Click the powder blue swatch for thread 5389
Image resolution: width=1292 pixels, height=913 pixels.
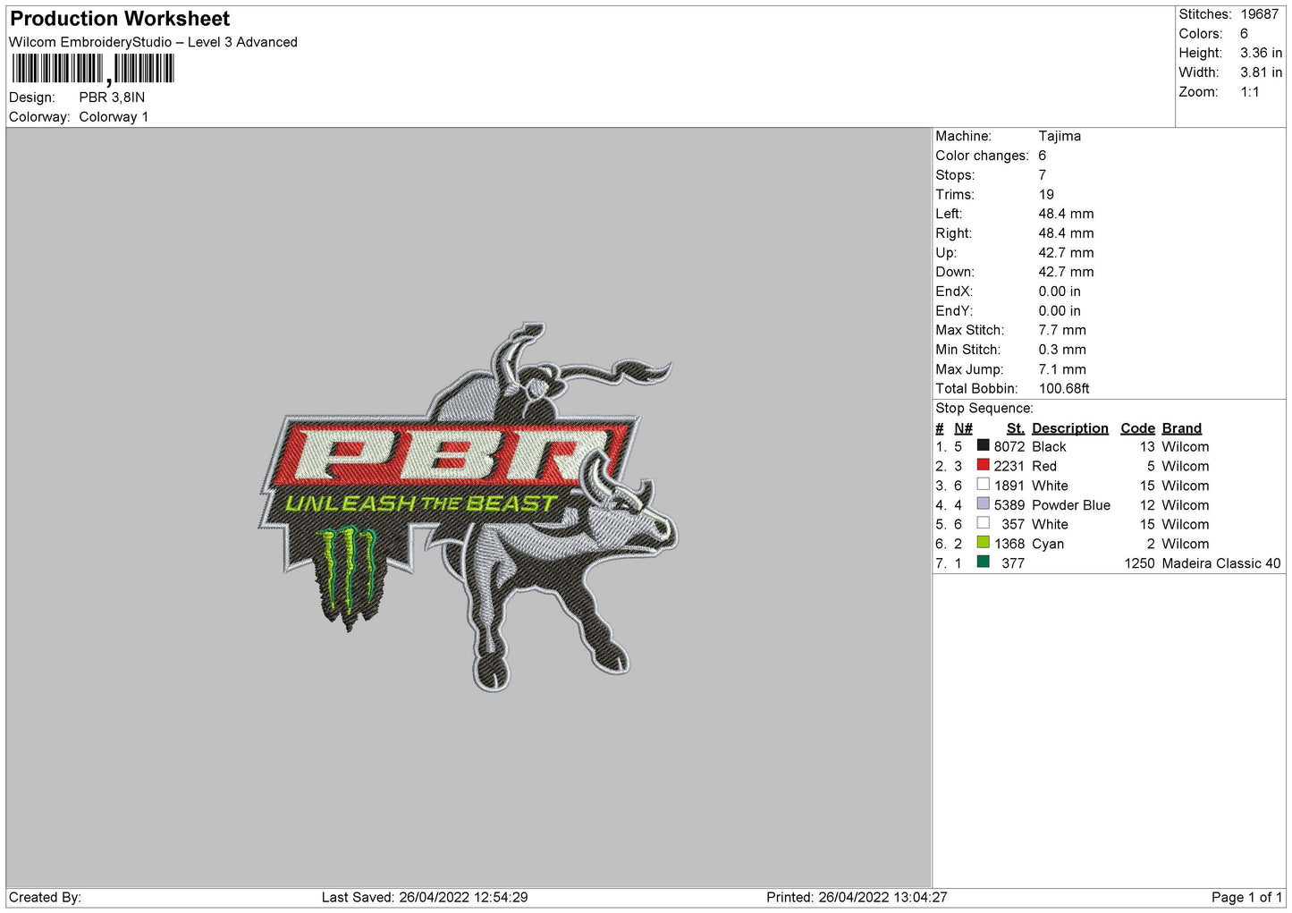[983, 503]
